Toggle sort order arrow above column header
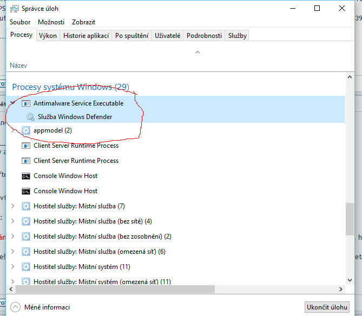Viewport: 362px width, 316px height. tap(198, 52)
